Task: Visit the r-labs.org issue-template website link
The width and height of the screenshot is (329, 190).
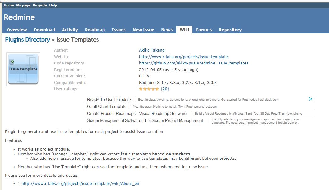Action: [x=183, y=57]
